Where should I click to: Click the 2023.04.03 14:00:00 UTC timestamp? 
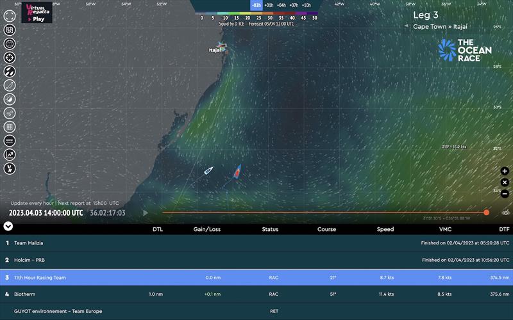pos(46,213)
